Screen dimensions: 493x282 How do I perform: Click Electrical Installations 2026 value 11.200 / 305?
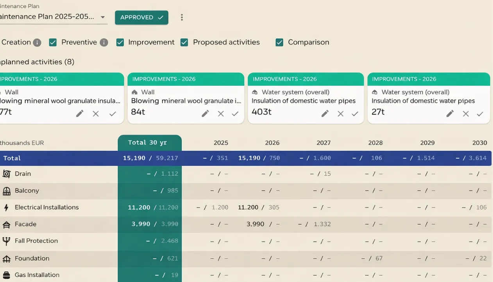pos(259,208)
